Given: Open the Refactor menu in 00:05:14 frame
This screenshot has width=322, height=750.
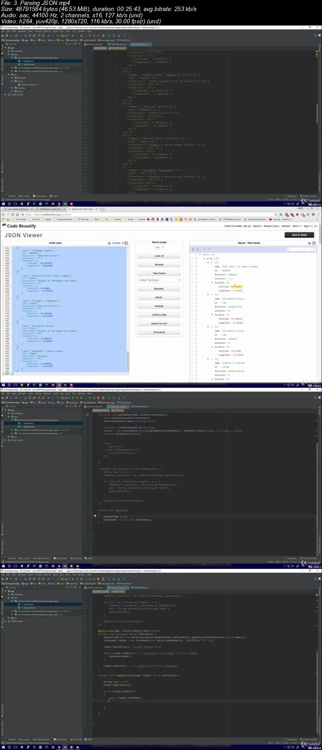Looking at the screenshot, I should coord(47,31).
